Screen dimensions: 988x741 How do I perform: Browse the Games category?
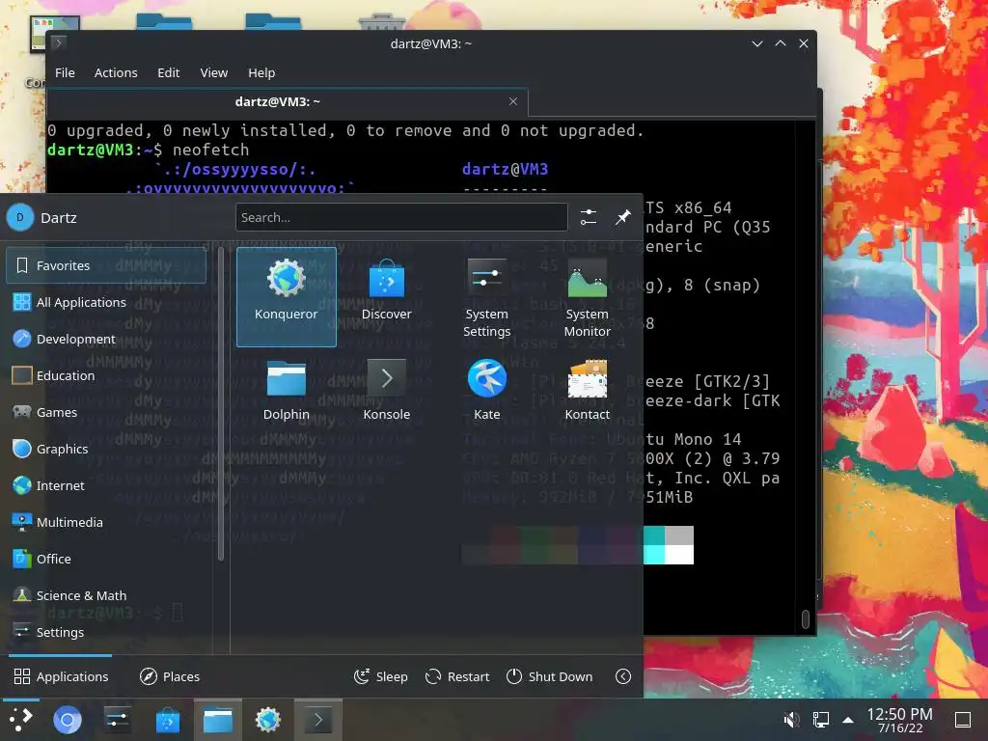pyautogui.click(x=106, y=412)
